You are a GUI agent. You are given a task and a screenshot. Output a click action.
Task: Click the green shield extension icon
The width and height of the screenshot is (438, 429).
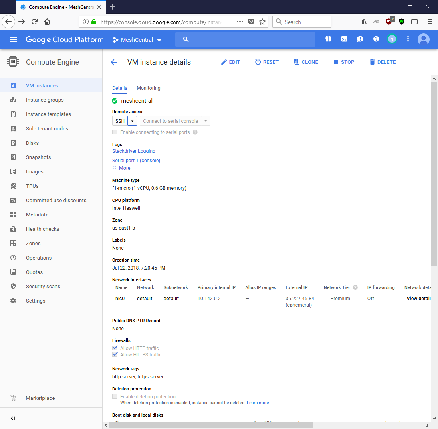point(402,22)
